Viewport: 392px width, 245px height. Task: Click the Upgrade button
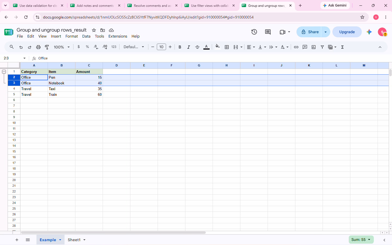click(x=347, y=32)
